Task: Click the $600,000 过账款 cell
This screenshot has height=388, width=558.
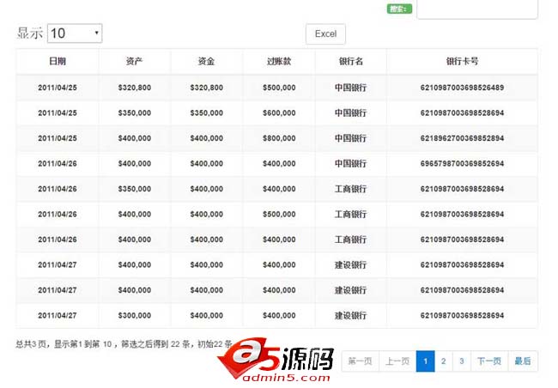Action: (279, 112)
